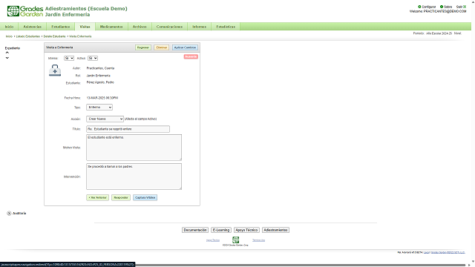Click the footer link left of logo
Viewport: 475px width, 267px height.
(x=213, y=240)
